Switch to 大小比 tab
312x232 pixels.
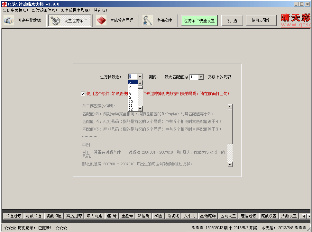point(190,216)
